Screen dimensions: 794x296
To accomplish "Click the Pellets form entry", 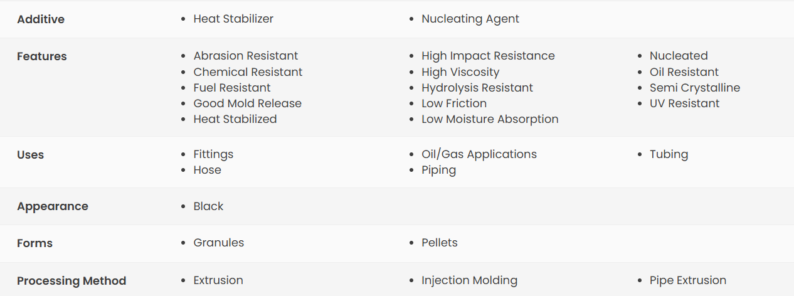I will [439, 243].
